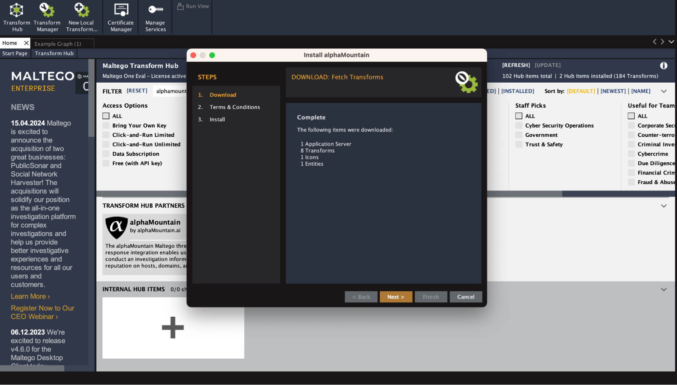The width and height of the screenshot is (677, 385).
Task: Collapse the filter section chevron
Action: click(x=663, y=91)
